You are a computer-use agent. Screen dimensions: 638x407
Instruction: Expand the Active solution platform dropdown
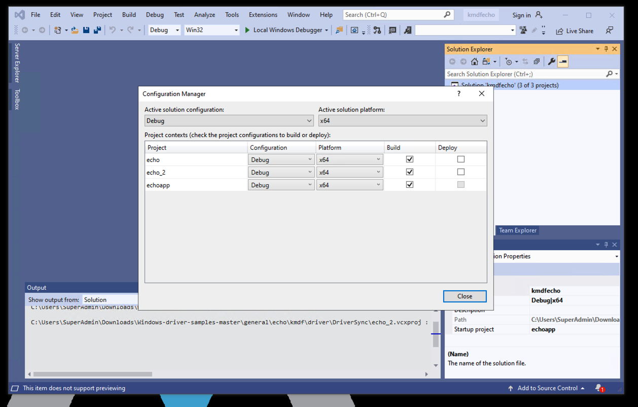[x=402, y=121]
